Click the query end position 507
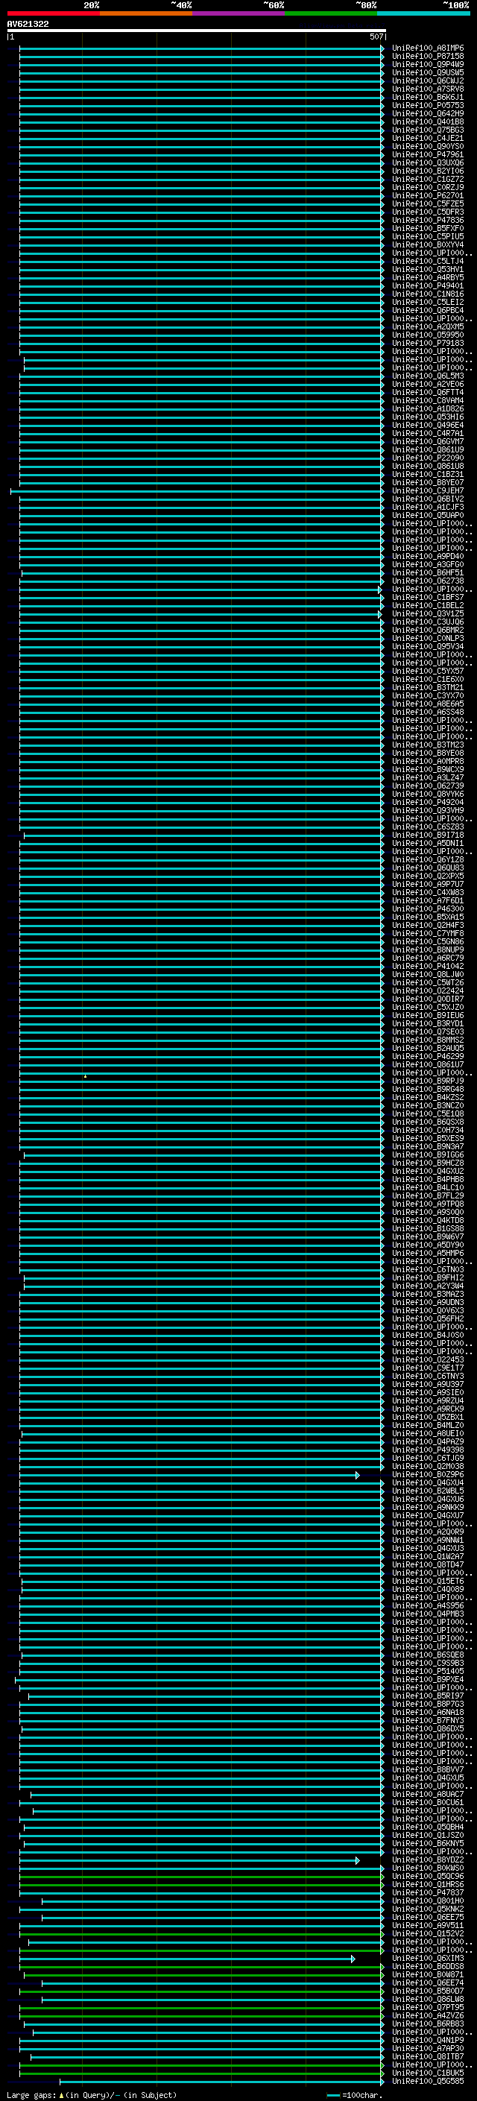This screenshot has width=477, height=2101. pyautogui.click(x=376, y=37)
